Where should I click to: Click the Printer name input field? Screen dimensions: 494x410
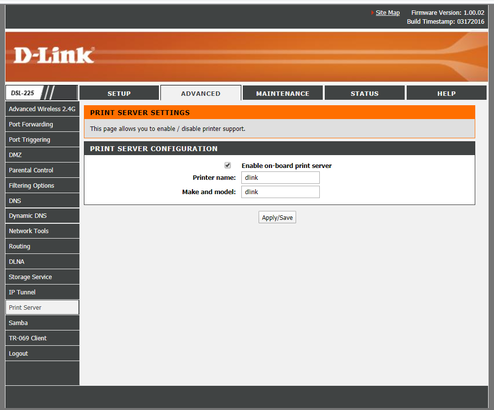(x=280, y=177)
